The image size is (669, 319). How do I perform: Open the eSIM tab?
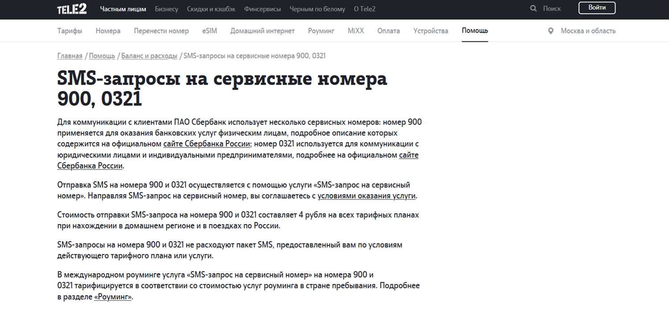pyautogui.click(x=210, y=31)
